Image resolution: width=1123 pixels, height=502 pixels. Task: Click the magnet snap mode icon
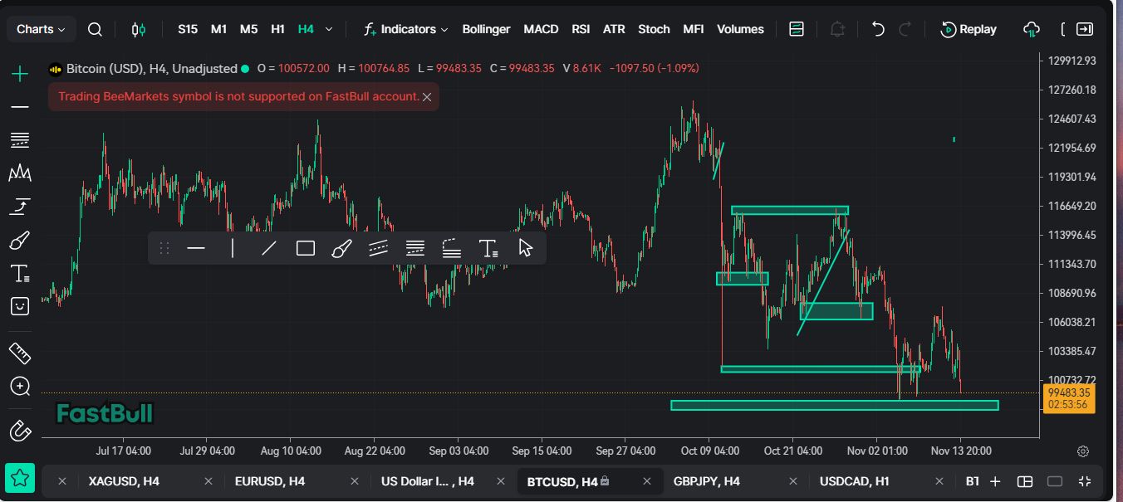coord(20,431)
